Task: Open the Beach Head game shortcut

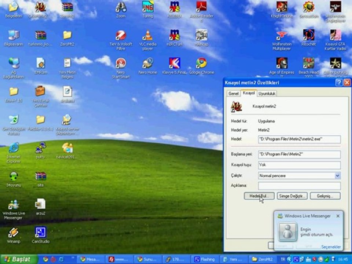Action: pos(308,63)
